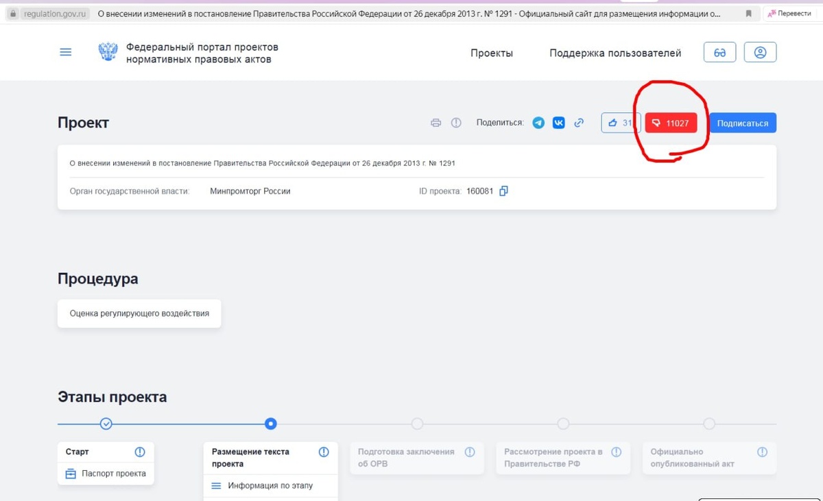
Task: Show info for Подготовка заключения об ОРВ
Action: click(x=470, y=452)
